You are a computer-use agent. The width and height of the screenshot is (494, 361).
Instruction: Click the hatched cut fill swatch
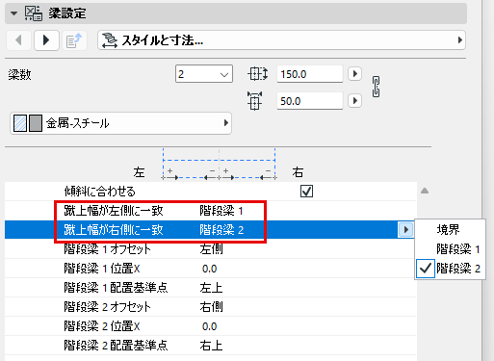click(x=20, y=123)
